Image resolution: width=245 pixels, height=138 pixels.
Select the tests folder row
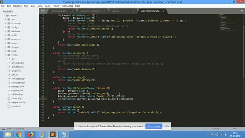[20, 51]
